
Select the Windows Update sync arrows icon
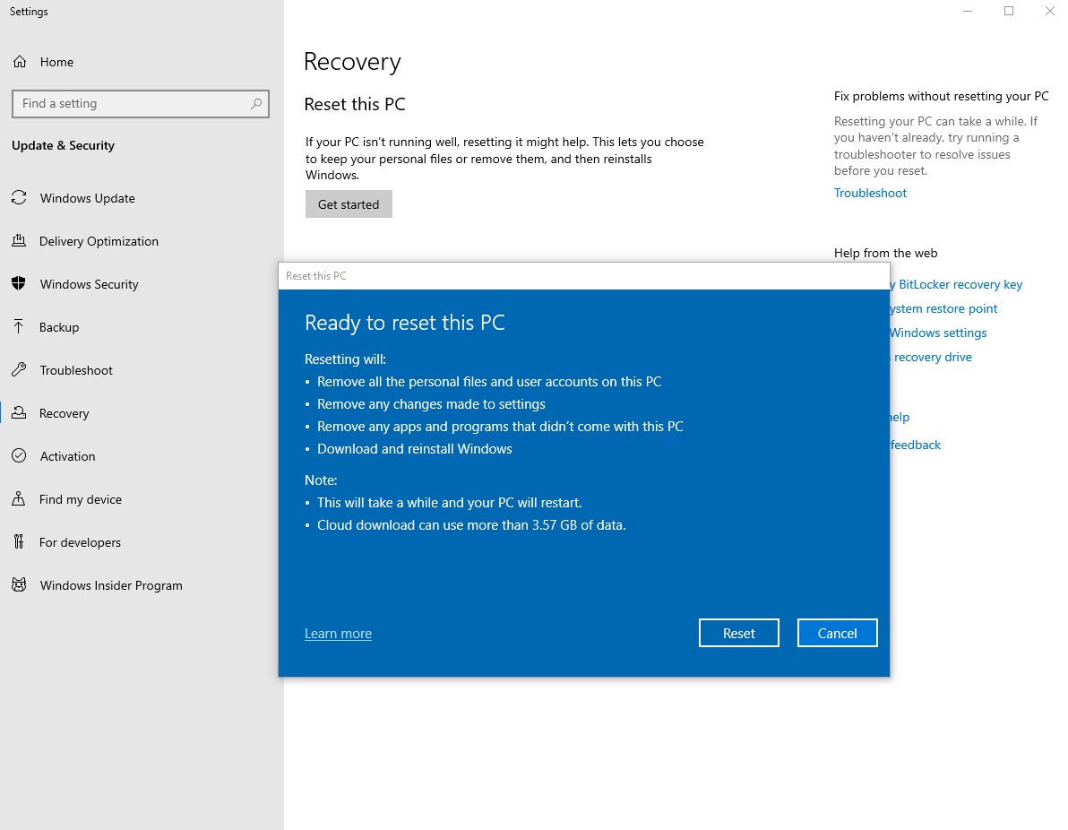tap(19, 198)
